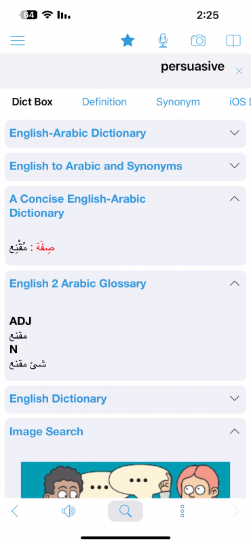Switch to the Synonym tab
The width and height of the screenshot is (251, 544).
pos(178,102)
